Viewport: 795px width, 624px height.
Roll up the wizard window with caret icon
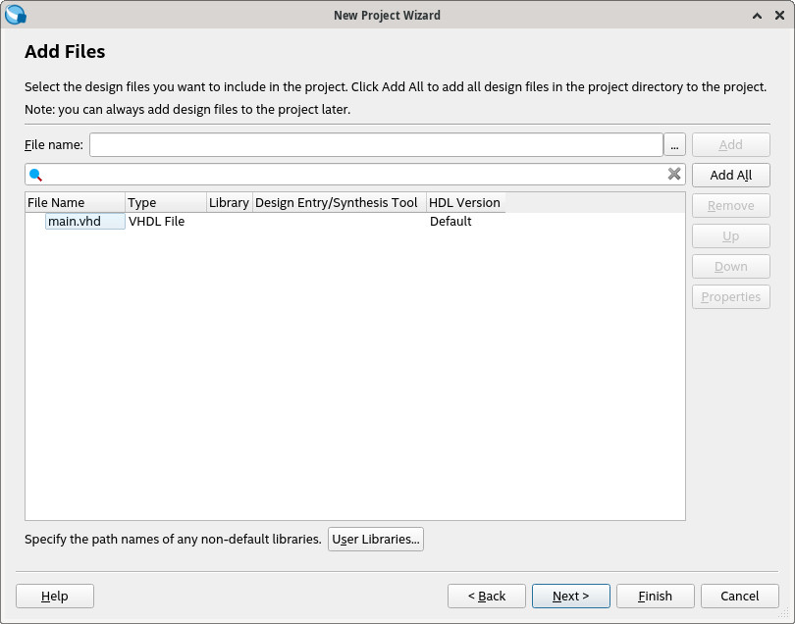coord(757,16)
